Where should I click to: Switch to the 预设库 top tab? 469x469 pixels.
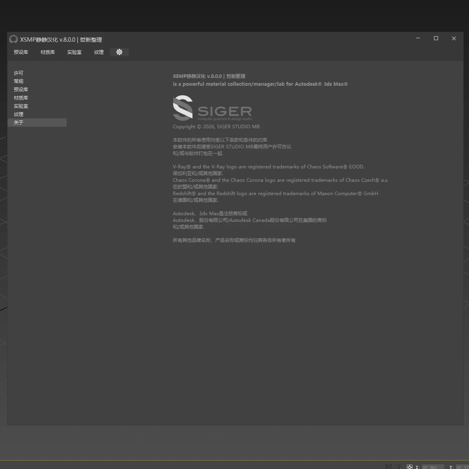[21, 52]
